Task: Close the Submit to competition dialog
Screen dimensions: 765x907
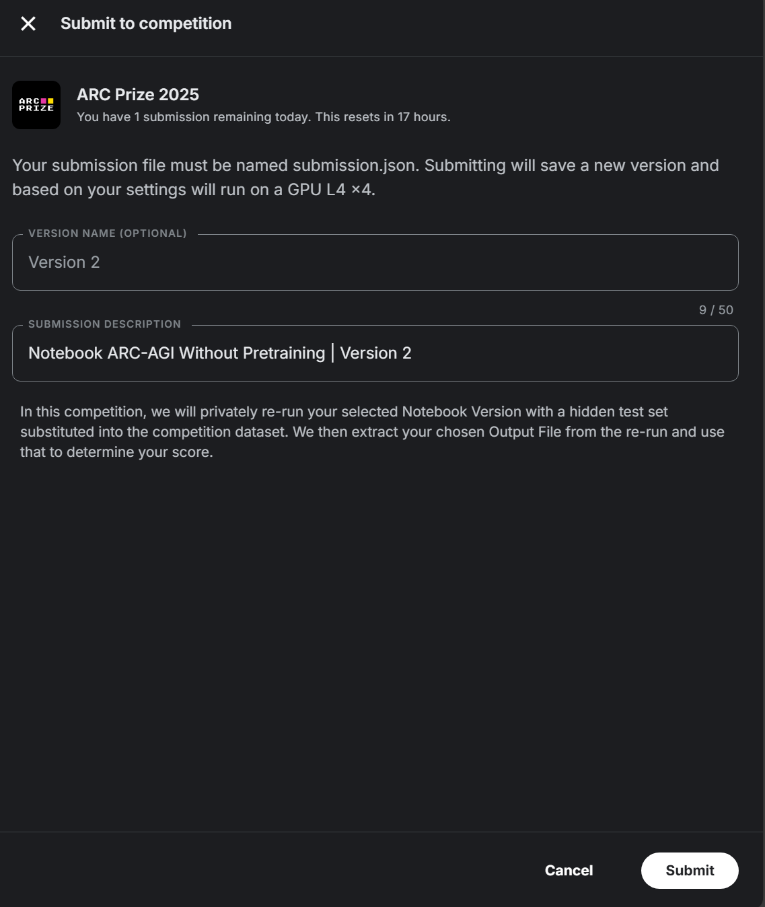Action: tap(28, 24)
